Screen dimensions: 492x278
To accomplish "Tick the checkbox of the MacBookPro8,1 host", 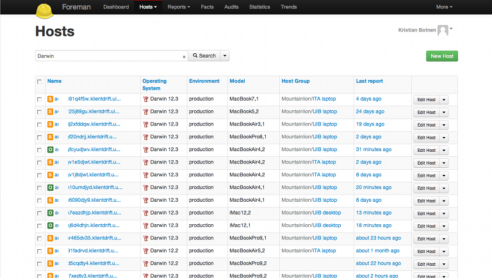I will coord(39,138).
